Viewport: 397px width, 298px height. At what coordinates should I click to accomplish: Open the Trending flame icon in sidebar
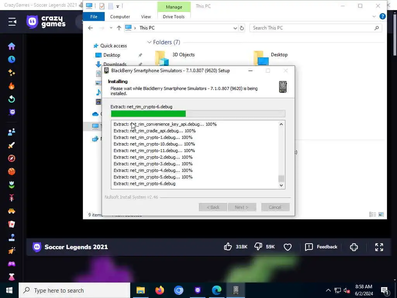pyautogui.click(x=11, y=86)
